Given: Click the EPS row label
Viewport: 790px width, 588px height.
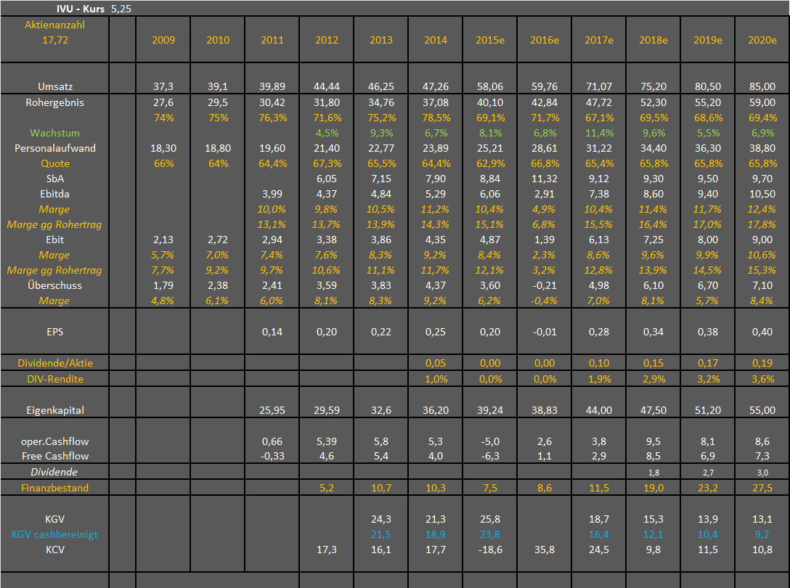Looking at the screenshot, I should click(55, 332).
